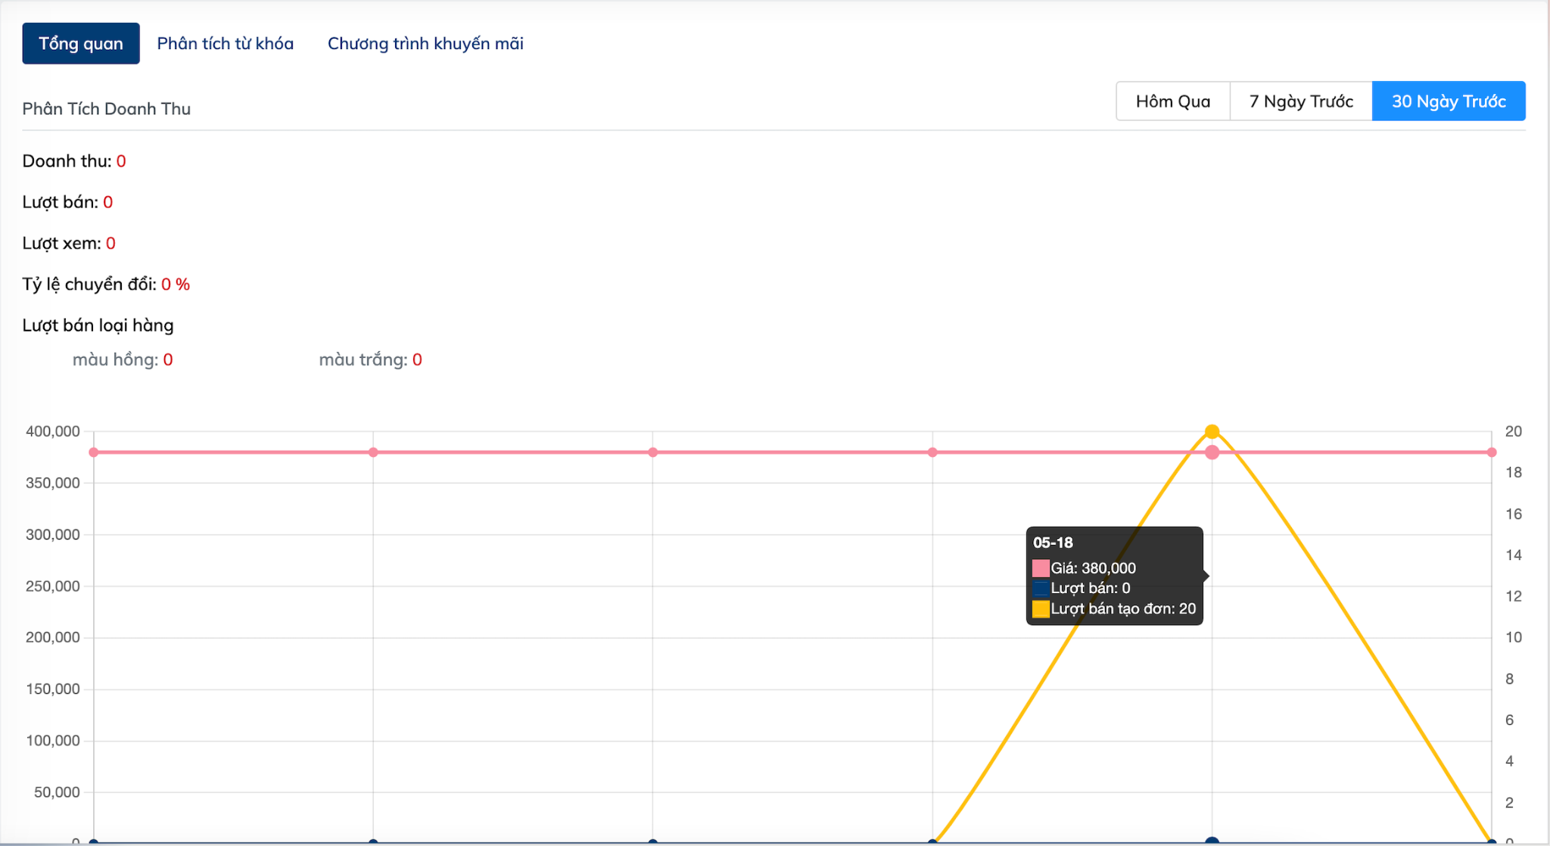Select the Hôm Qua time range

click(x=1172, y=101)
